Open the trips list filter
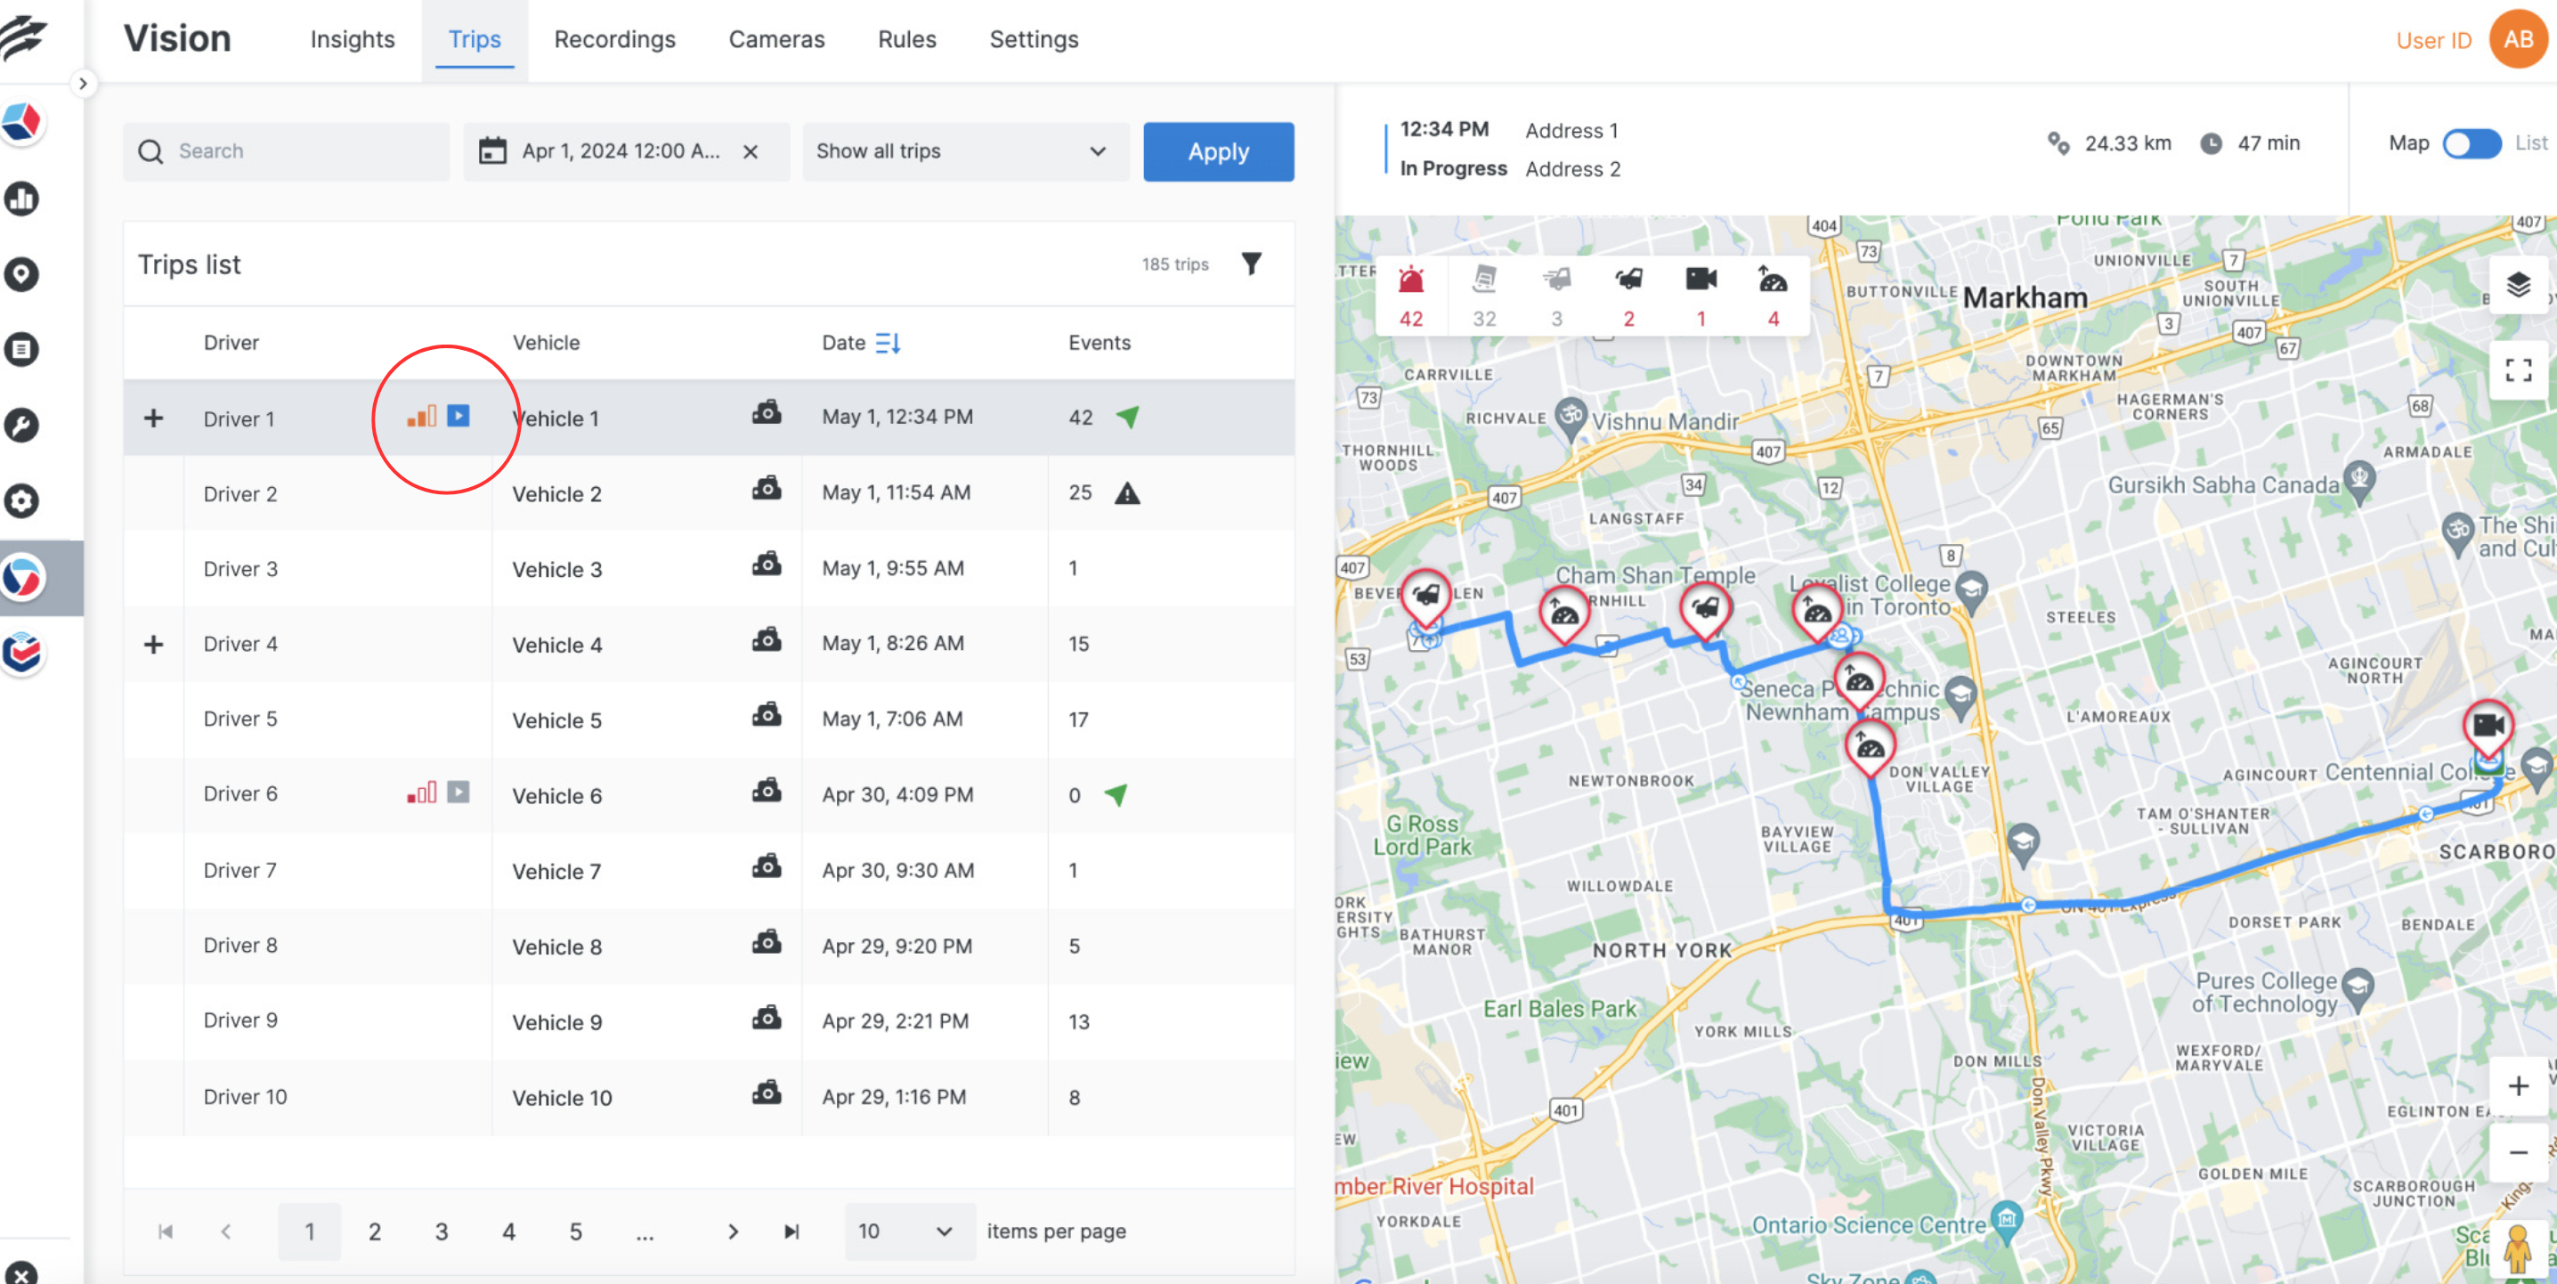This screenshot has width=2557, height=1284. coord(1252,264)
